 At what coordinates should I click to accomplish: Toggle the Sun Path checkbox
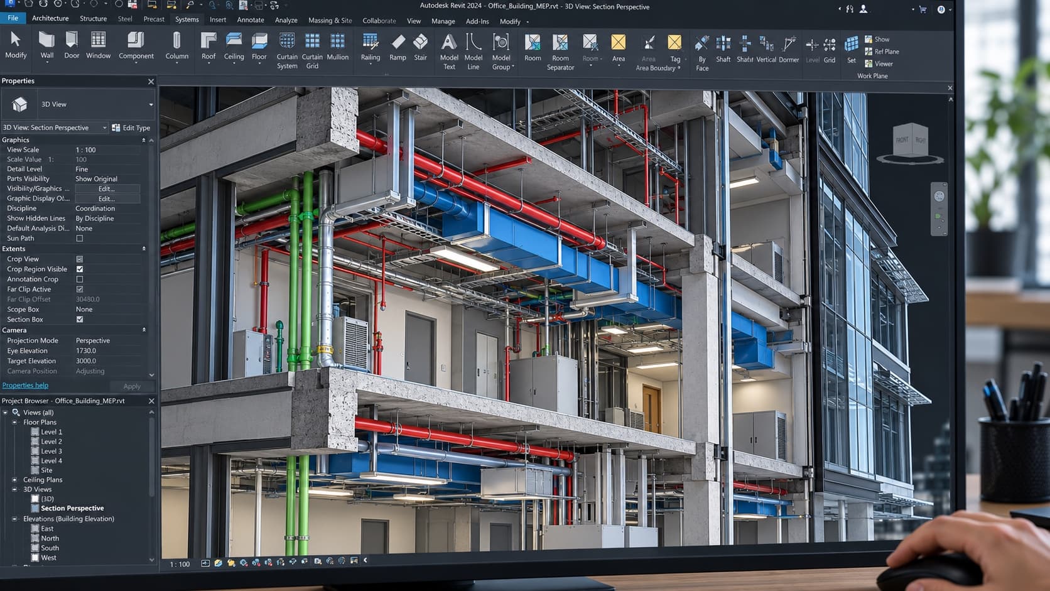pyautogui.click(x=80, y=239)
